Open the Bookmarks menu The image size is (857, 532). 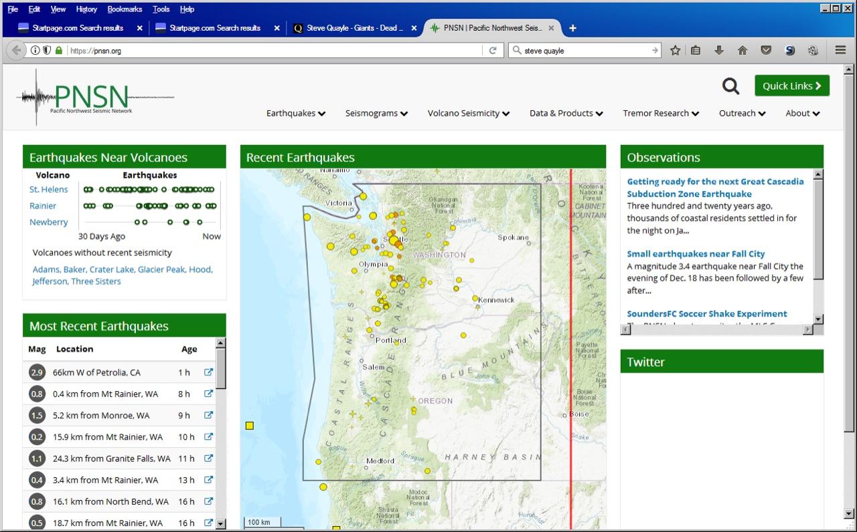tap(125, 9)
